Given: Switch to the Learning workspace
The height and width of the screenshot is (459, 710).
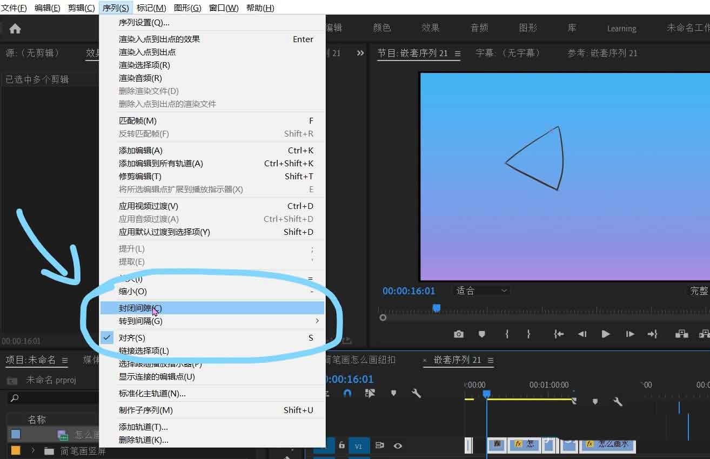Looking at the screenshot, I should [621, 29].
